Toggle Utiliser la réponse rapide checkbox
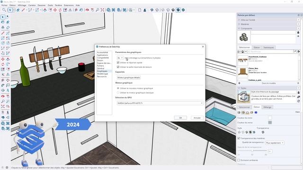The image size is (303, 170). pyautogui.click(x=118, y=63)
